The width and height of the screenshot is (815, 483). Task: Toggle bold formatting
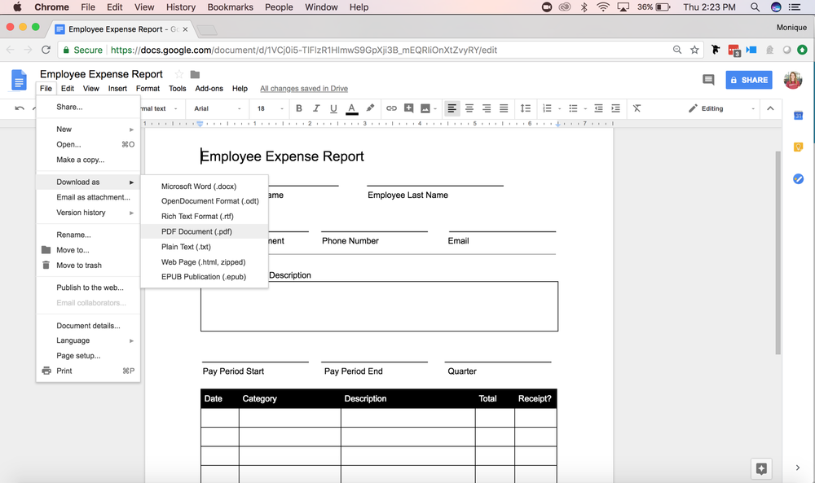point(298,108)
